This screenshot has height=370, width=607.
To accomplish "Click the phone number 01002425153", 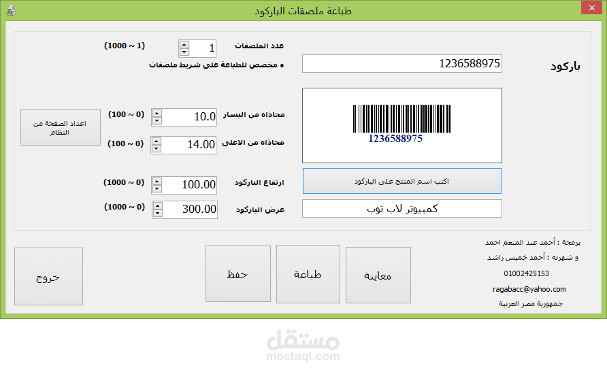I will pos(526,273).
